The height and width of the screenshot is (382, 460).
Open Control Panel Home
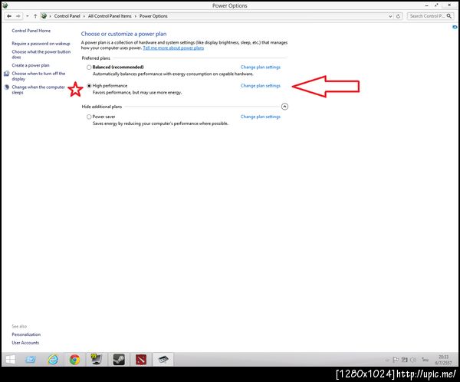tap(31, 31)
